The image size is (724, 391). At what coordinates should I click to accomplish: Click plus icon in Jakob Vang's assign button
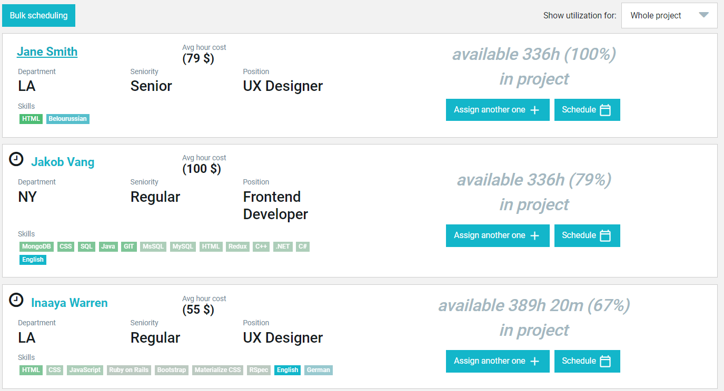point(534,236)
